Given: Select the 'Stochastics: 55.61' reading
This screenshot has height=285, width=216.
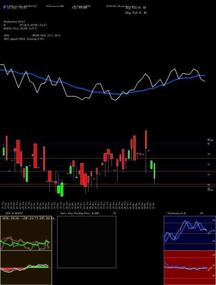Looking at the screenshot, I should 14,22.
